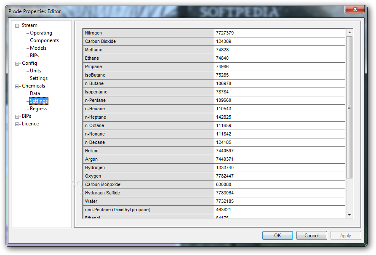Select the Methane name cell
The image size is (376, 255).
tap(149, 50)
